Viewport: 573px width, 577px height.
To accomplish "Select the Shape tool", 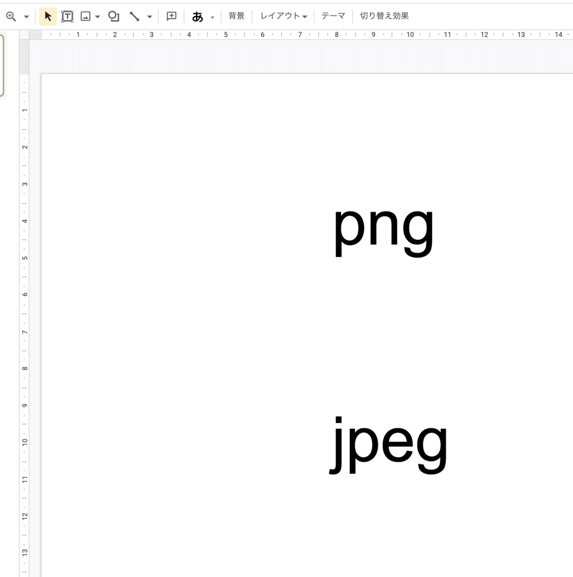I will tap(114, 17).
